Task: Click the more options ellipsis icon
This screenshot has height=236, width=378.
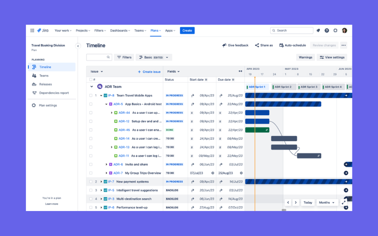Action: coord(344,45)
